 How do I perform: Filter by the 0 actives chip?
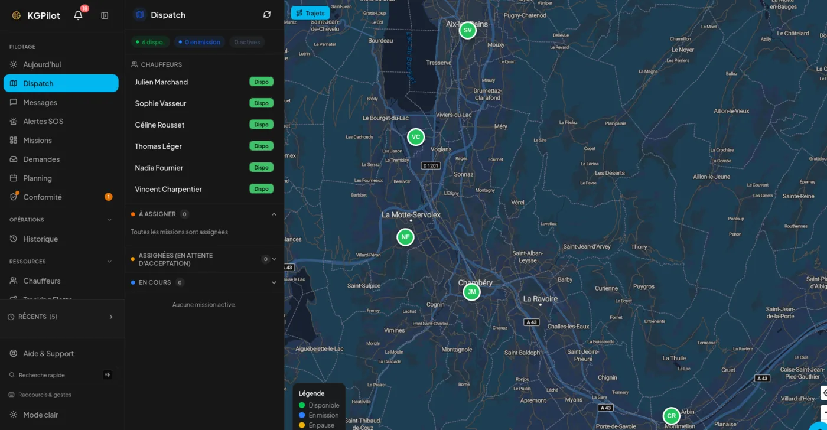pyautogui.click(x=247, y=42)
